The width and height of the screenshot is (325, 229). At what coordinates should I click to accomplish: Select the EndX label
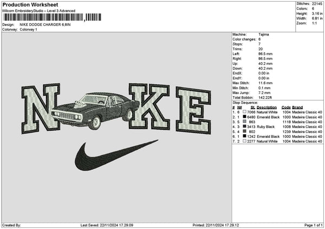pos(237,73)
